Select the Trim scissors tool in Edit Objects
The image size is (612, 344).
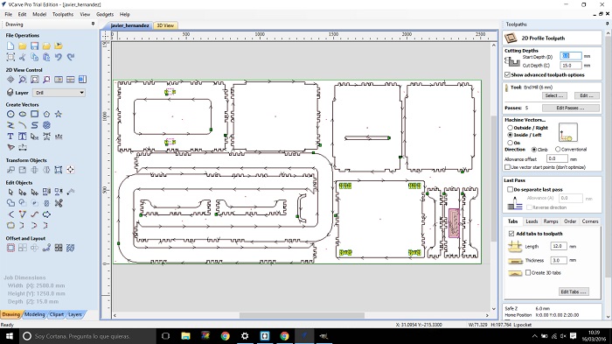(59, 203)
